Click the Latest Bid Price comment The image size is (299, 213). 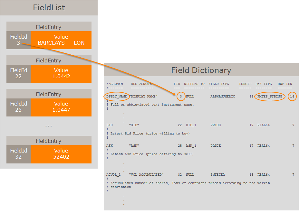point(150,134)
